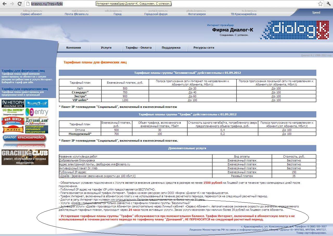Open Почта @krasno.ru mail link
The image size is (333, 236).
[76, 14]
